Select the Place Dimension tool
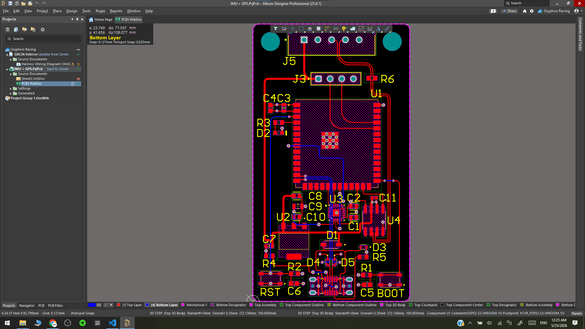 pyautogui.click(x=370, y=29)
